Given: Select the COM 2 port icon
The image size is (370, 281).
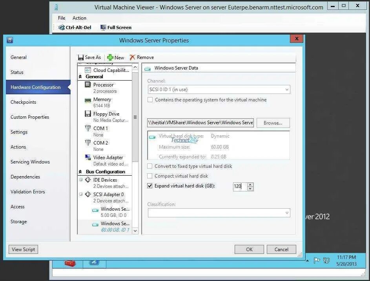Looking at the screenshot, I should (x=88, y=143).
